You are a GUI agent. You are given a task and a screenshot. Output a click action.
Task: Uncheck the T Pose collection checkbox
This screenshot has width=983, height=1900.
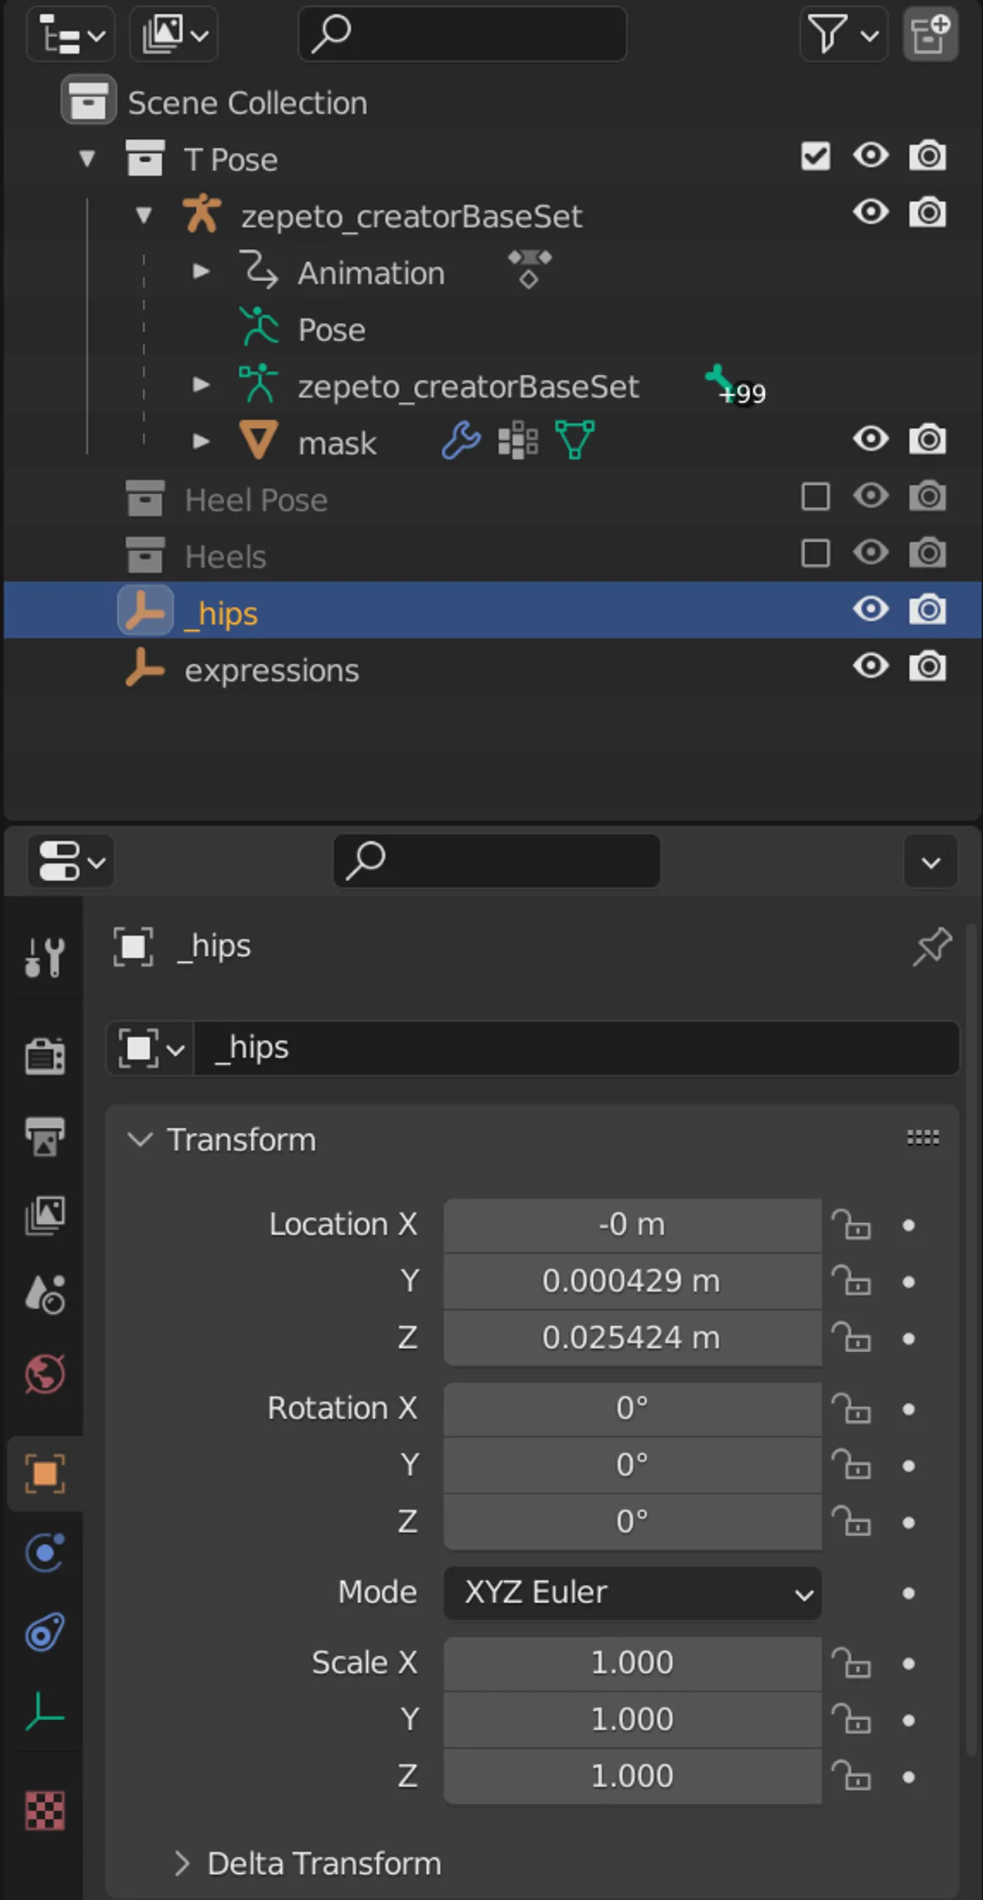click(815, 156)
